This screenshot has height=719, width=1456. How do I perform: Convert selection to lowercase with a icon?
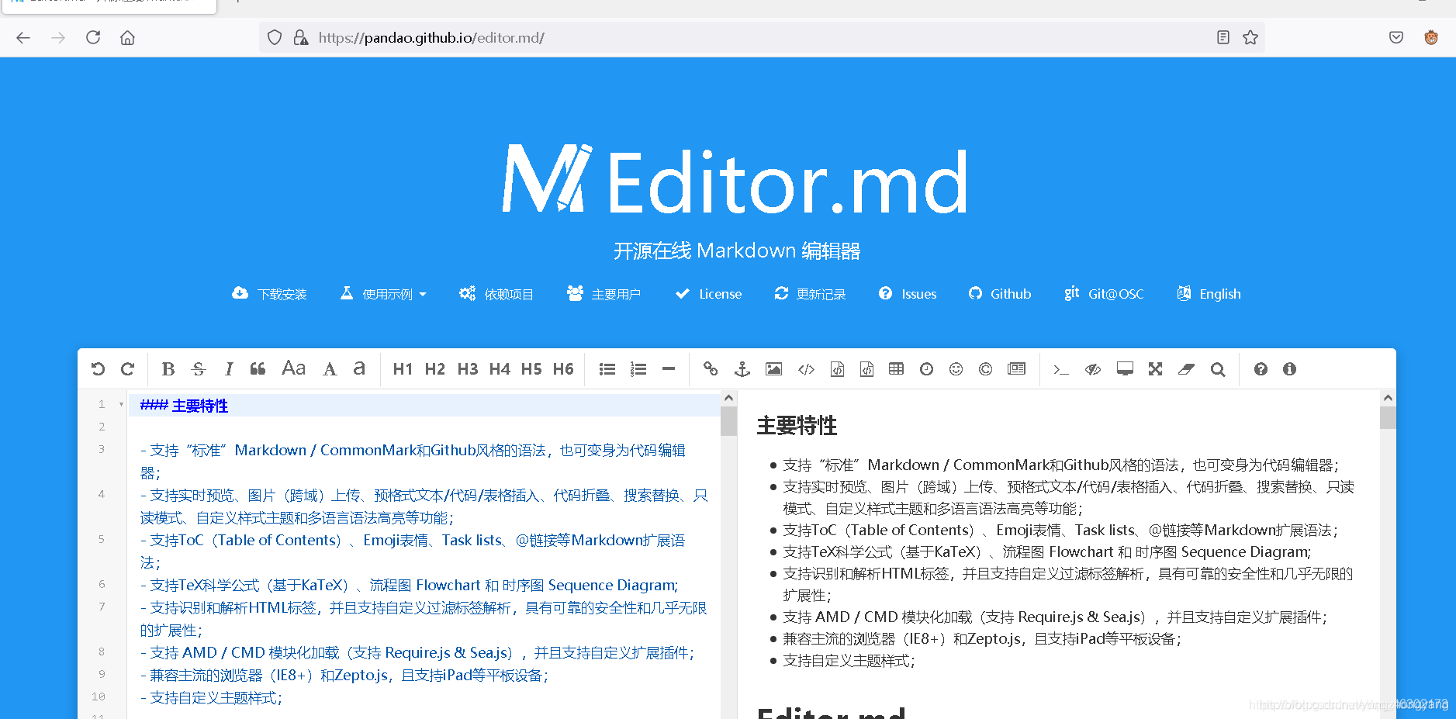click(359, 368)
